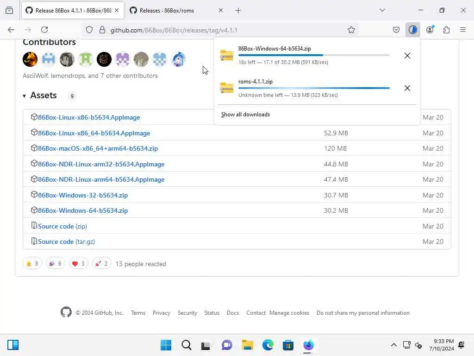Select the Release 86Box 4.1.1 tab
This screenshot has width=474, height=356.
pyautogui.click(x=73, y=11)
